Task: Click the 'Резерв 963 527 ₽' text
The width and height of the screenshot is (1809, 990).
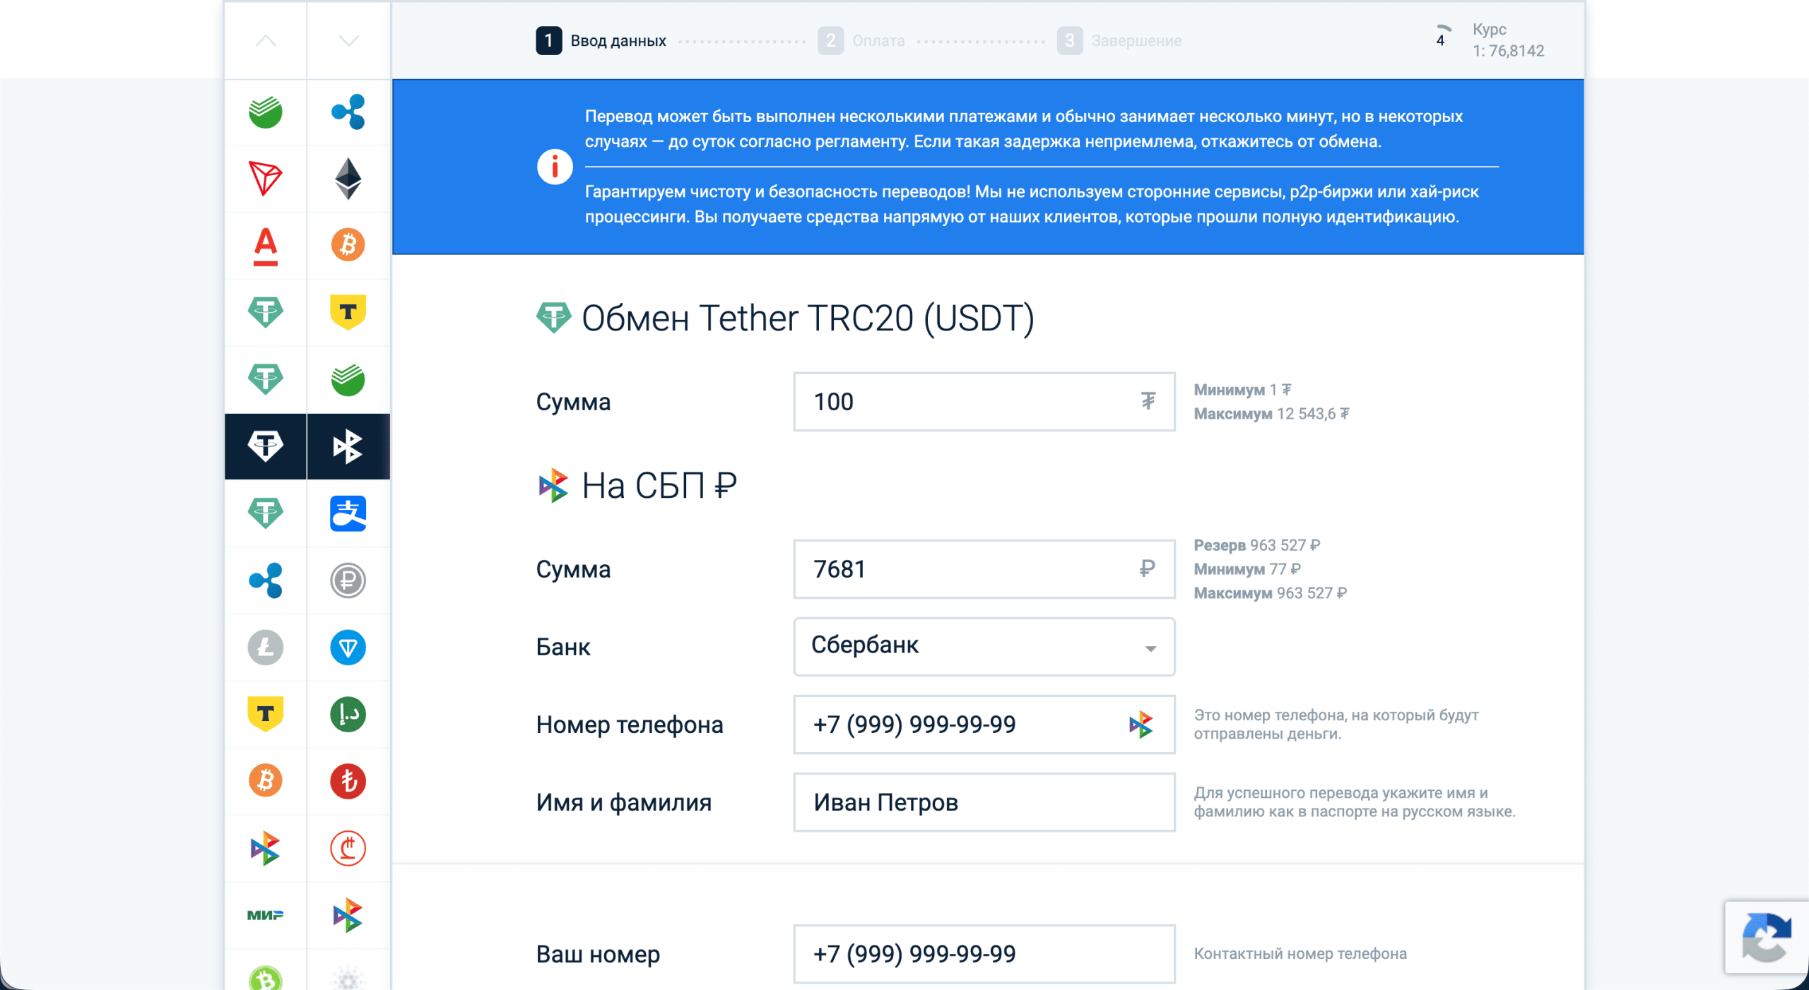Action: click(x=1257, y=545)
